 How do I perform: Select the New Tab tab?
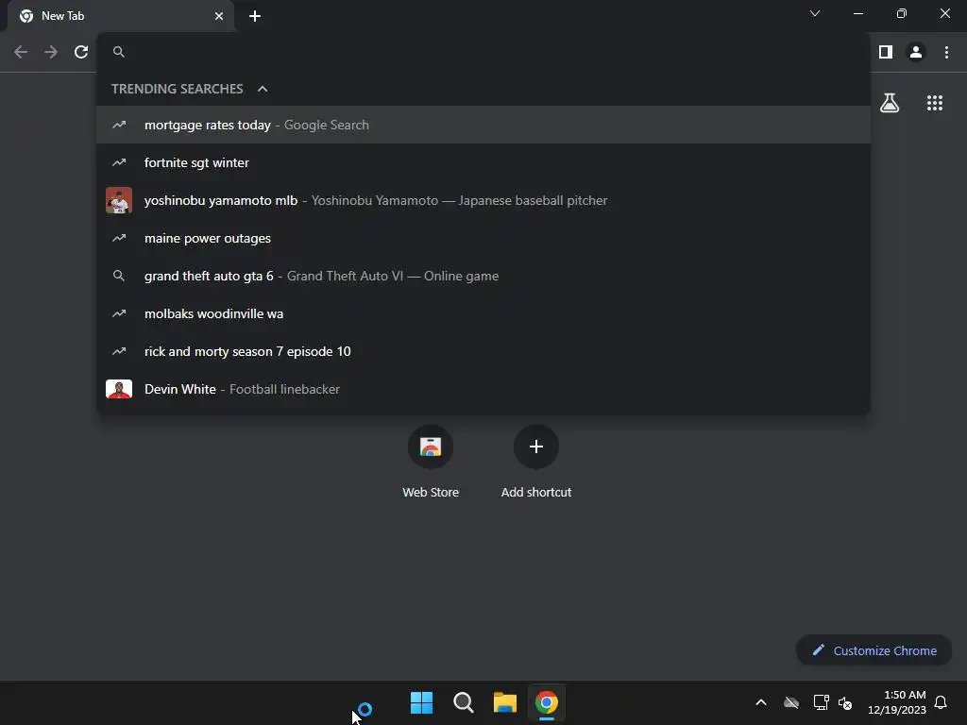(x=120, y=16)
